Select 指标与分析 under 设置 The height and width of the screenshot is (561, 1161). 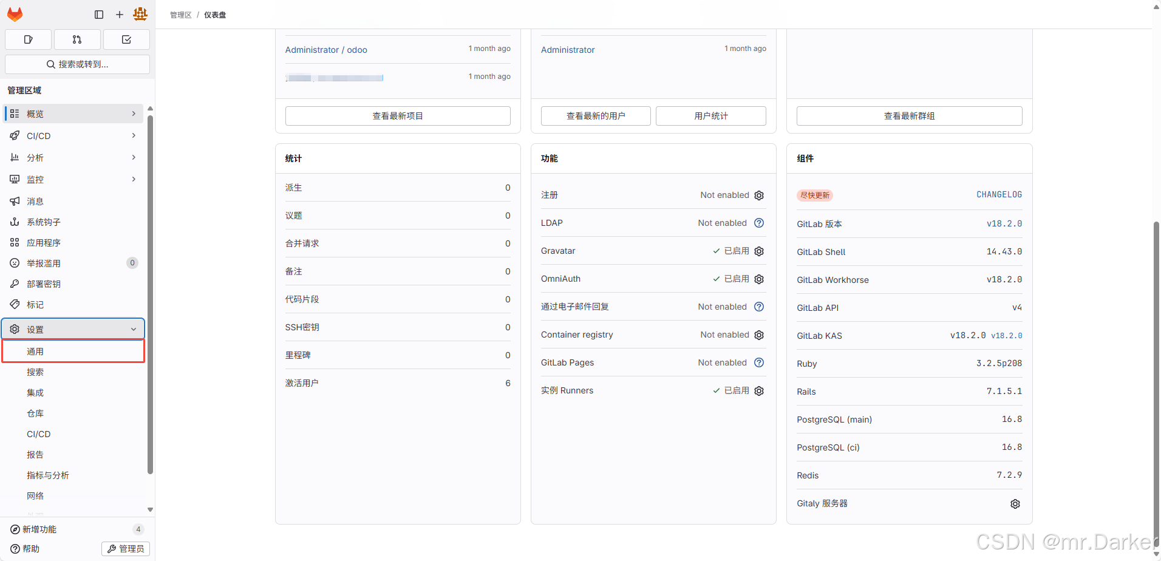[x=73, y=475]
